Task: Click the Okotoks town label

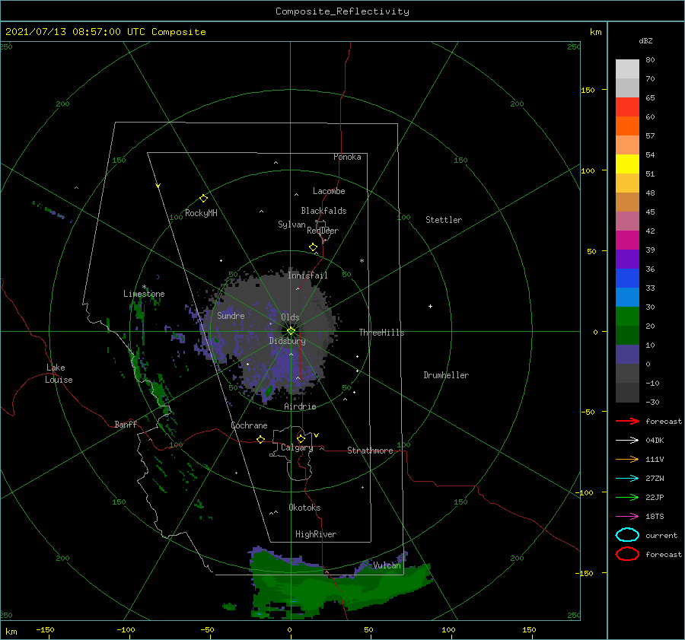Action: 304,508
